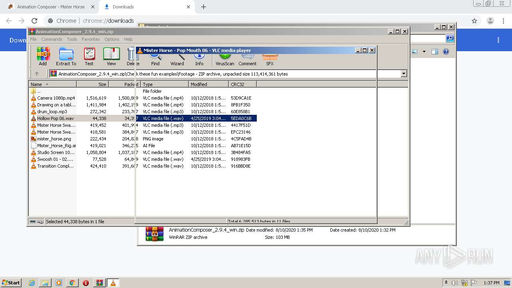512x288 pixels.
Task: Go up one folder level in WinRAR
Action: [x=37, y=74]
